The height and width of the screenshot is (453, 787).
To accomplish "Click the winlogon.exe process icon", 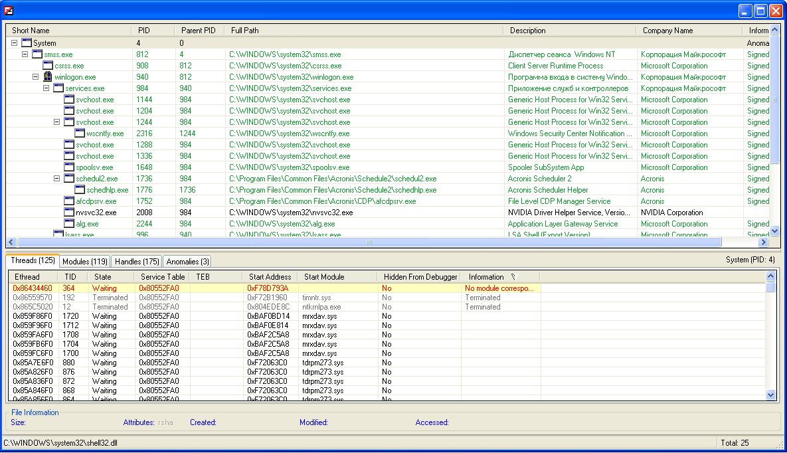I will click(48, 77).
